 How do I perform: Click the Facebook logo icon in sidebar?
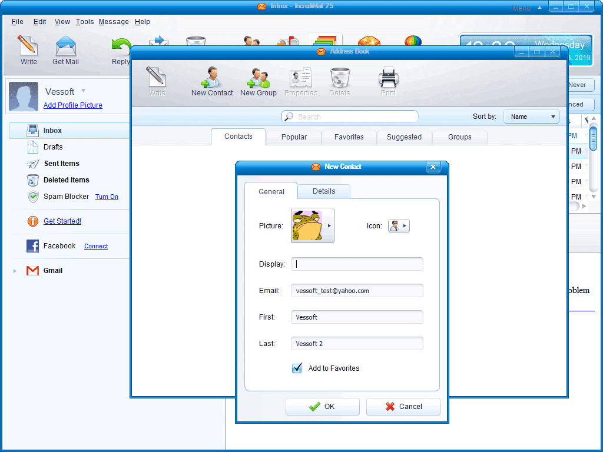[x=33, y=246]
